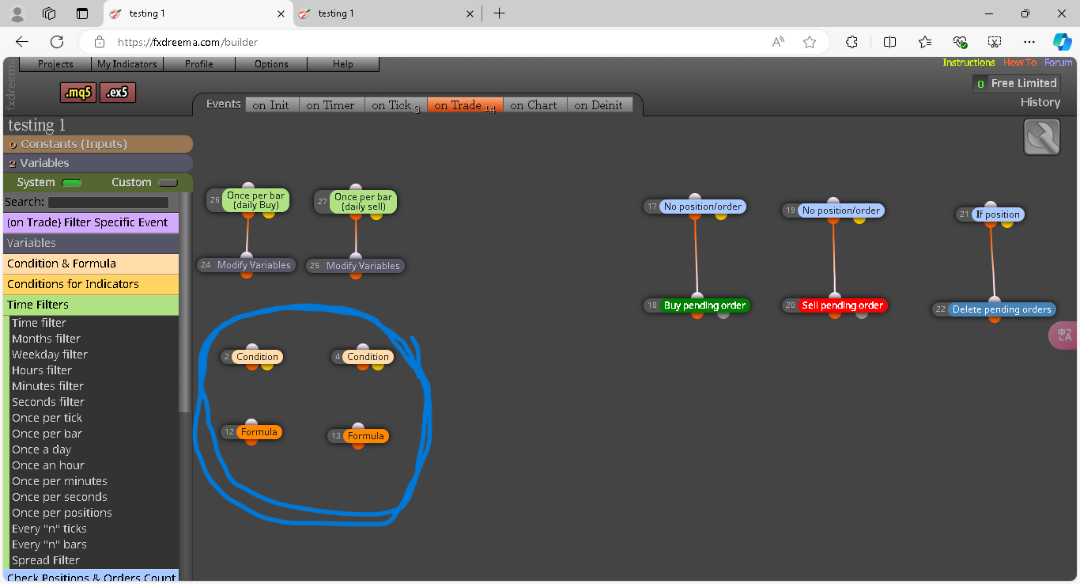Open the Profile menu
1080x584 pixels.
point(199,64)
